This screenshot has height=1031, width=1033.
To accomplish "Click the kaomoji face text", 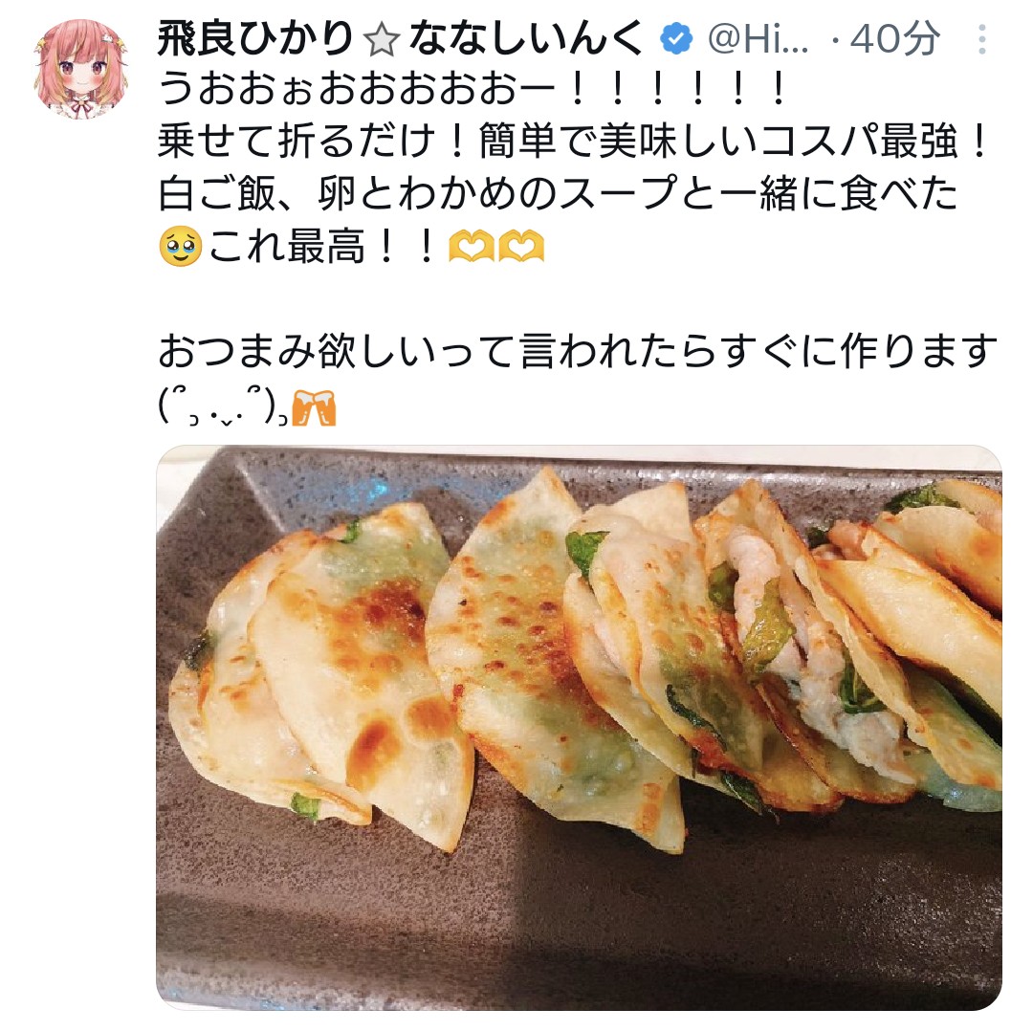I will [x=223, y=407].
